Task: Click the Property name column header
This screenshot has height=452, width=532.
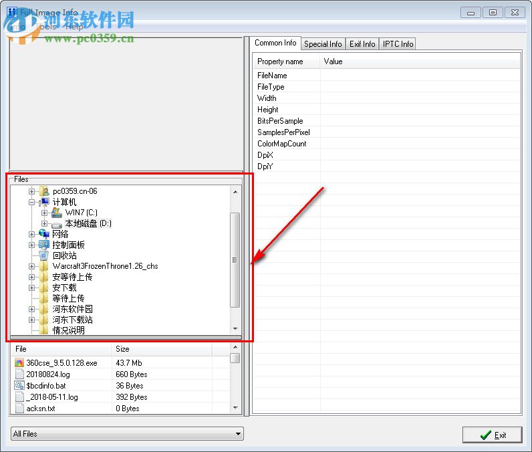Action: click(x=287, y=62)
